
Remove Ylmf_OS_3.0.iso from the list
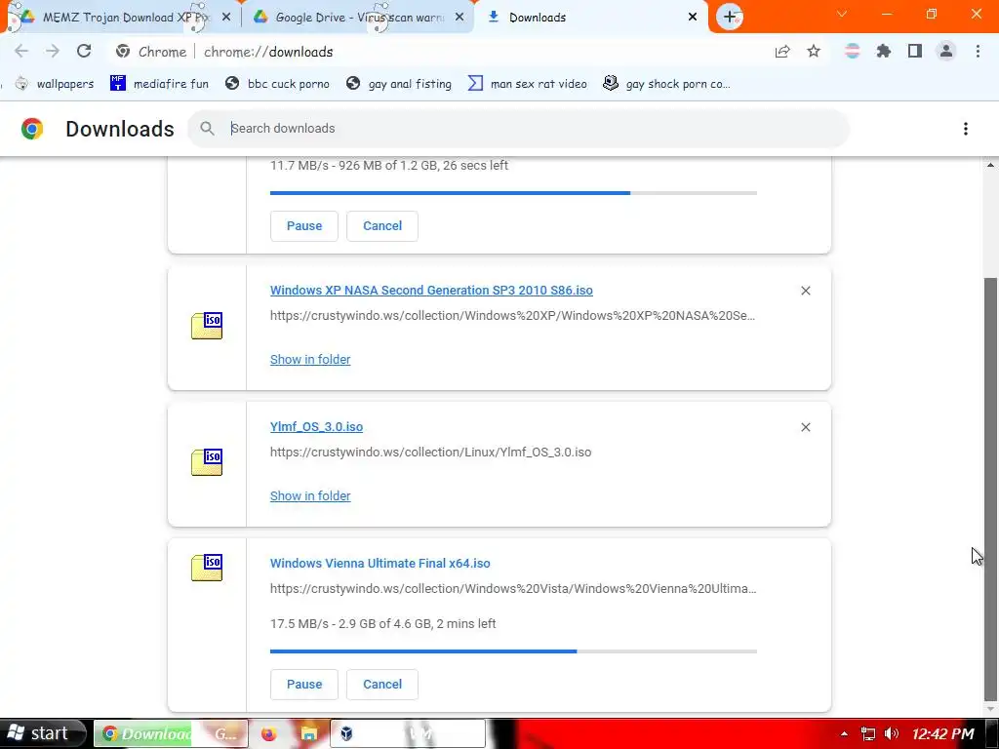tap(805, 427)
